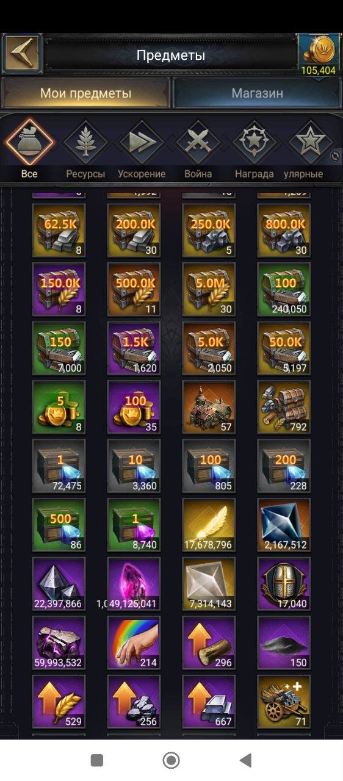
Task: Select the Мои предметы tab
Action: pos(85,94)
